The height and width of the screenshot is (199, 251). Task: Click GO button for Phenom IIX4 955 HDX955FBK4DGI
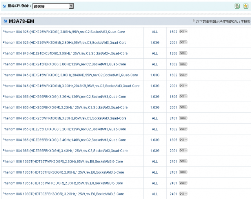point(183,96)
